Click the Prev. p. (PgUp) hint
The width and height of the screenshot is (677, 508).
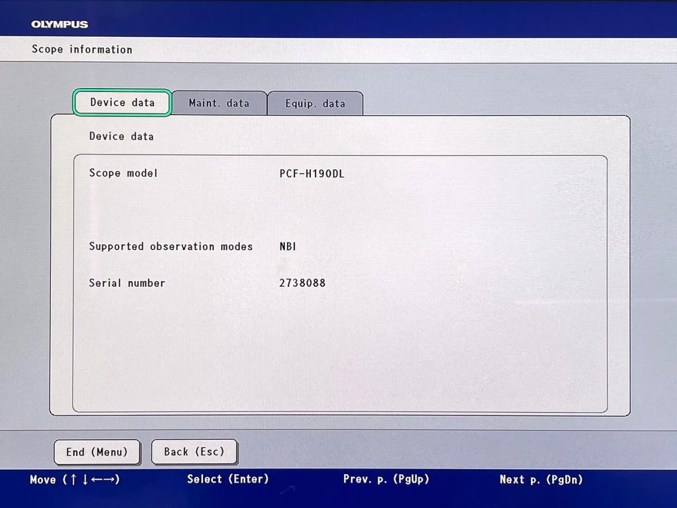tap(386, 479)
